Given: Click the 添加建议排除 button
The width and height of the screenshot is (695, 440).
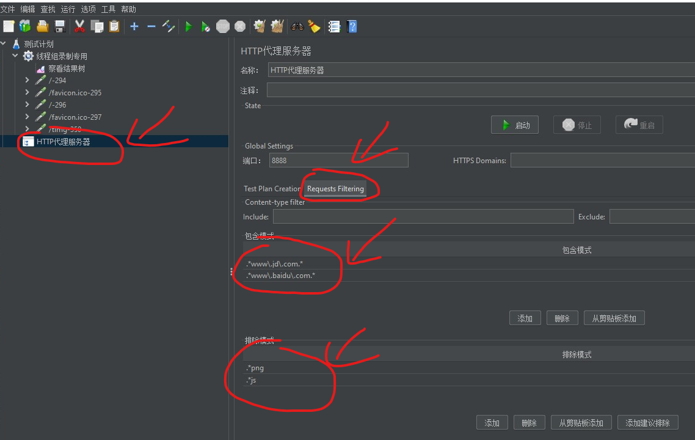Looking at the screenshot, I should click(x=647, y=423).
